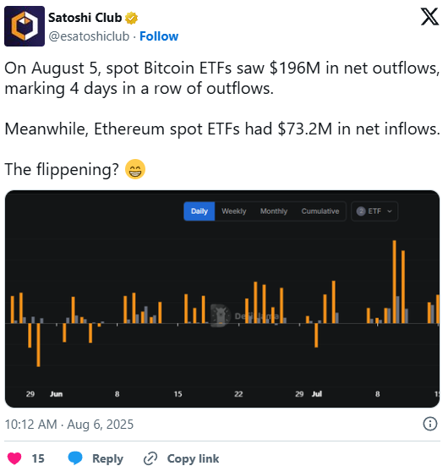Switch the chart to Monthly view
This screenshot has width=448, height=466.
[274, 211]
